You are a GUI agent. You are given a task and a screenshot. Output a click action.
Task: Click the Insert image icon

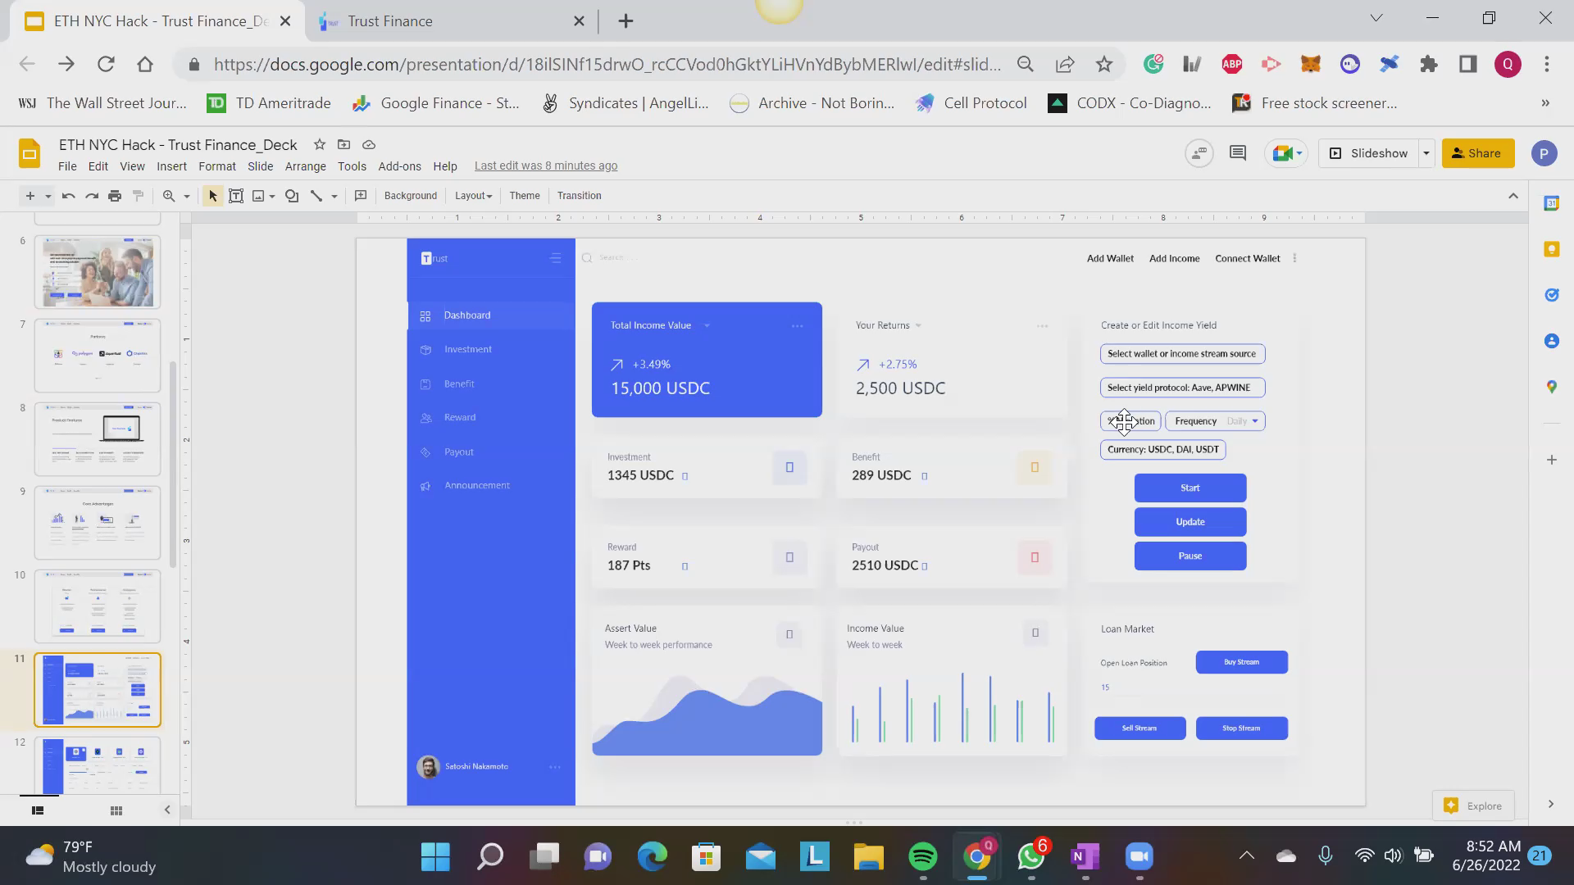tap(259, 196)
